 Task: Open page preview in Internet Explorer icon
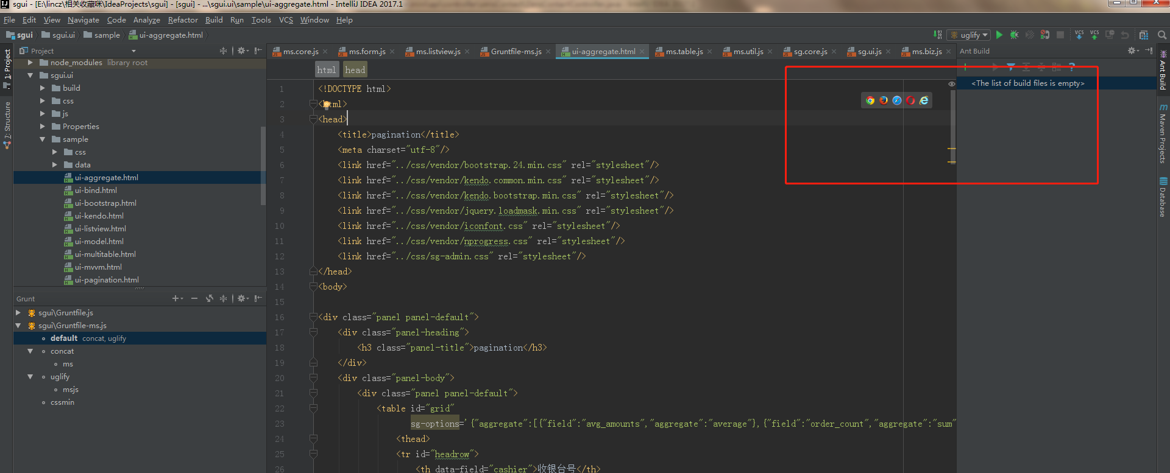[924, 100]
